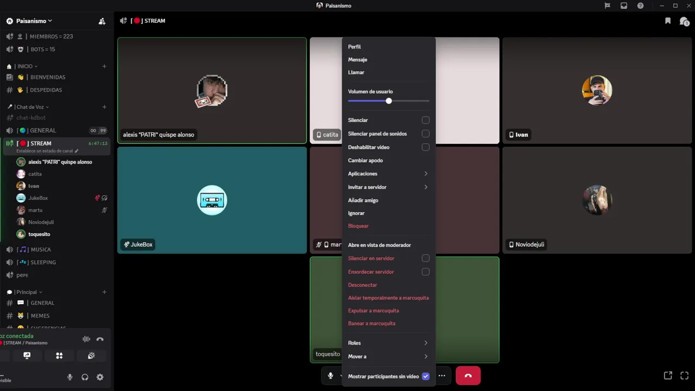Collapse the Chat de Voz category
Screen dimensions: 695x391
[x=33, y=107]
